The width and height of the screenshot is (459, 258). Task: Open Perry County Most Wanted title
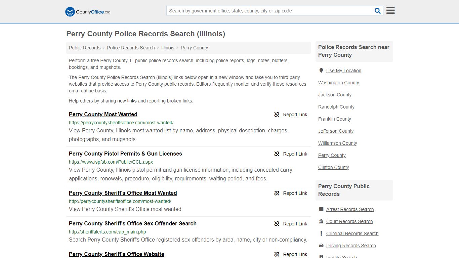(103, 114)
